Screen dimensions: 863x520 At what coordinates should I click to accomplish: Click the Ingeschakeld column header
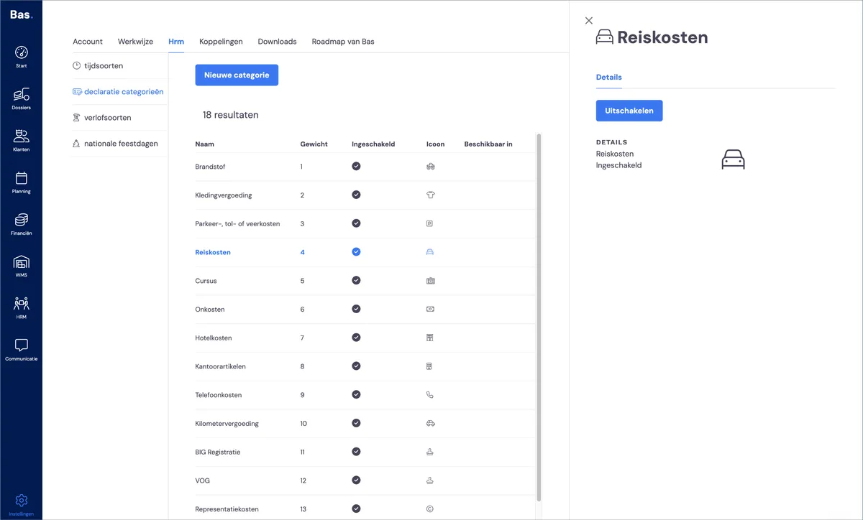[x=373, y=144]
